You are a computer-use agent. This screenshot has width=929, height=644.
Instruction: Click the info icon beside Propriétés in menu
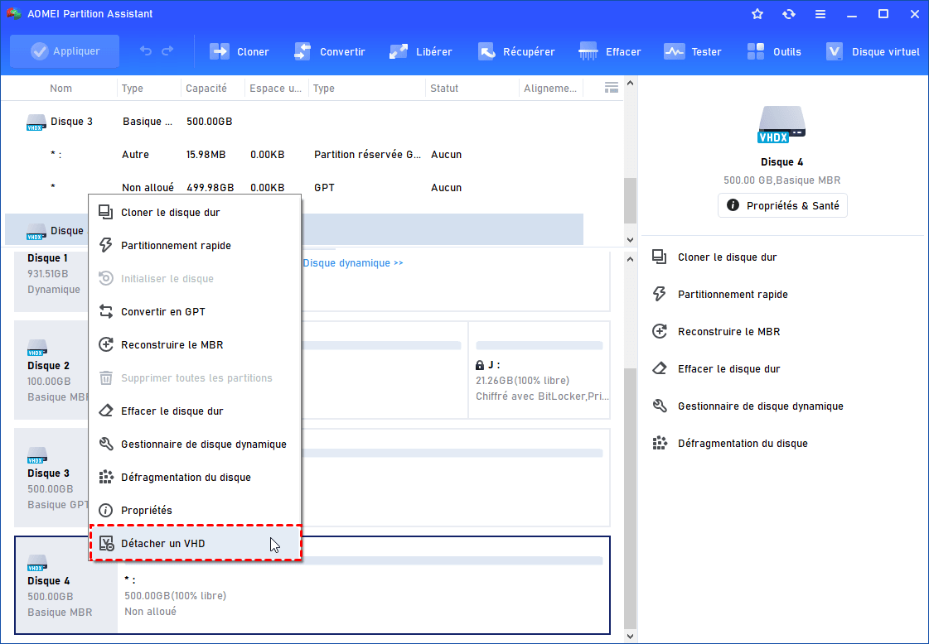click(105, 510)
